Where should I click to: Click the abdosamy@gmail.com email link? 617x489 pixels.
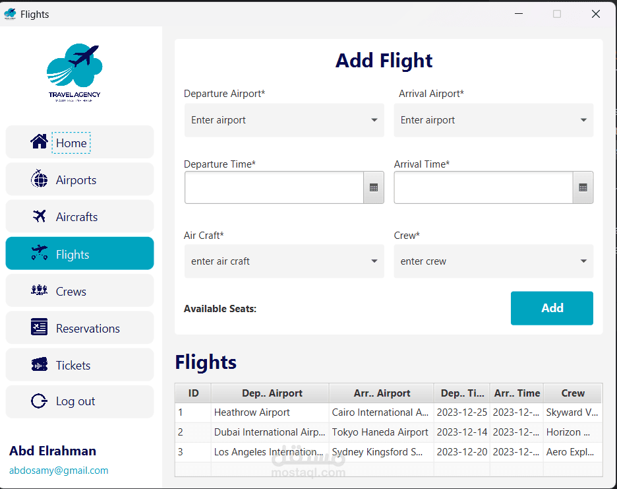tap(59, 471)
